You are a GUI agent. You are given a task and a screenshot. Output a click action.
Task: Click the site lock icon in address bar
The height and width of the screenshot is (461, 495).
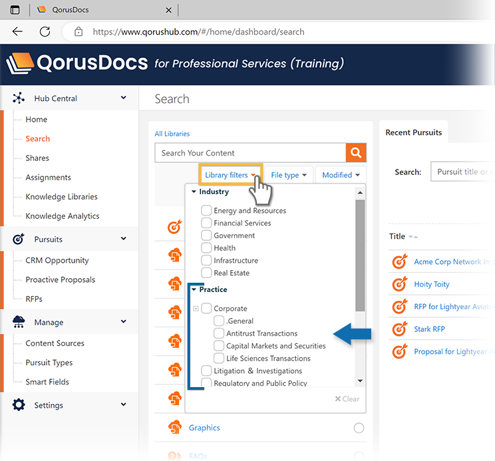79,31
